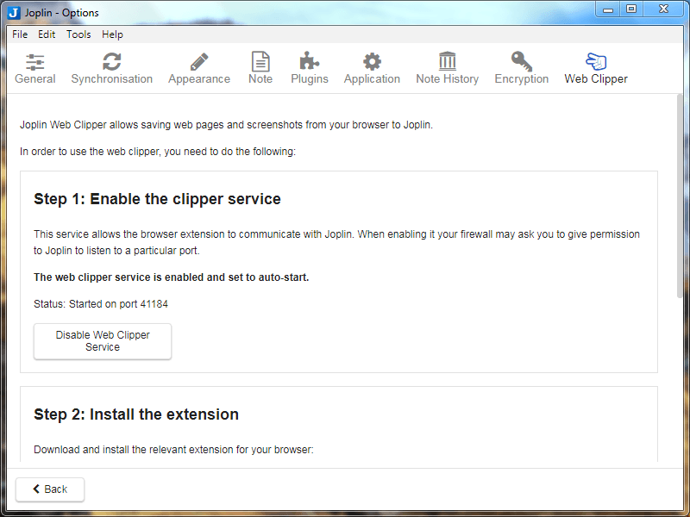Open the Appearance pencil icon
This screenshot has height=517, width=690.
[199, 62]
